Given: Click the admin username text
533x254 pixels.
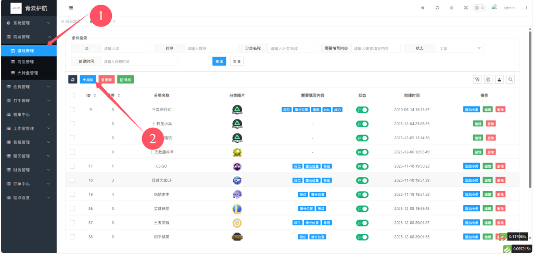Looking at the screenshot, I should pyautogui.click(x=509, y=8).
